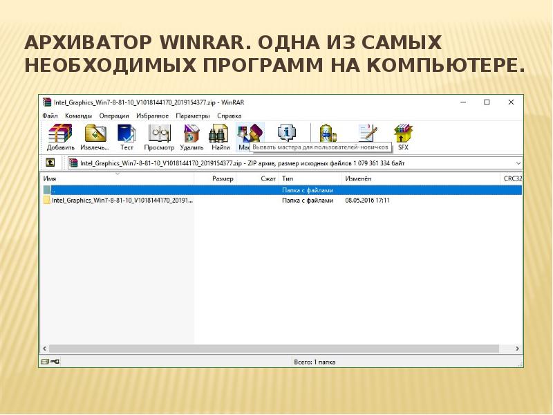Sort the list by the Имя column header

[117, 178]
